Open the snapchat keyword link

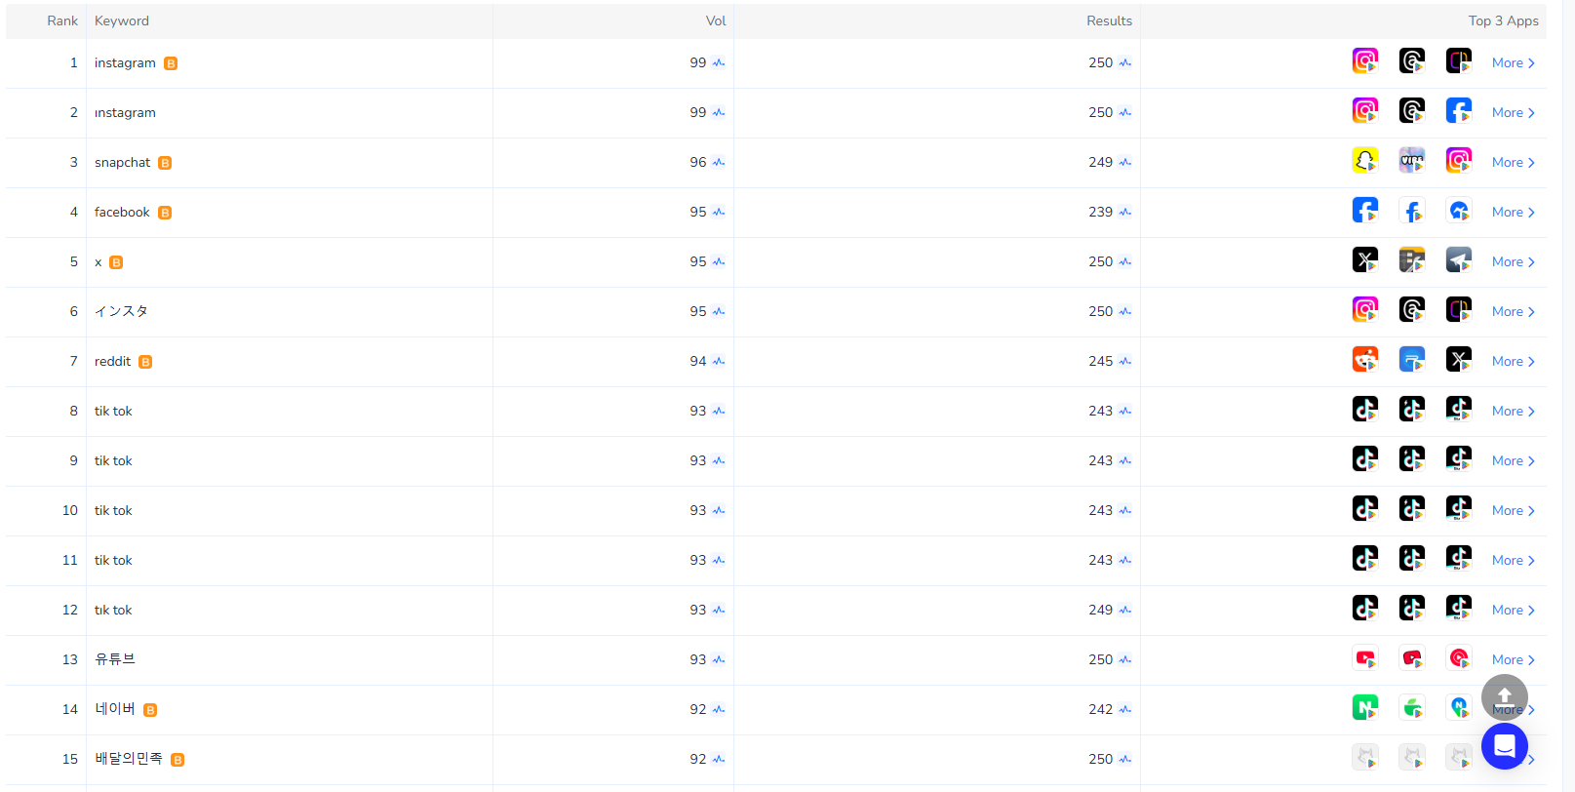point(123,163)
